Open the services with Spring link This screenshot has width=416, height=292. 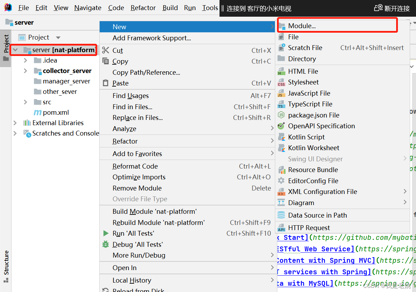click(324, 271)
